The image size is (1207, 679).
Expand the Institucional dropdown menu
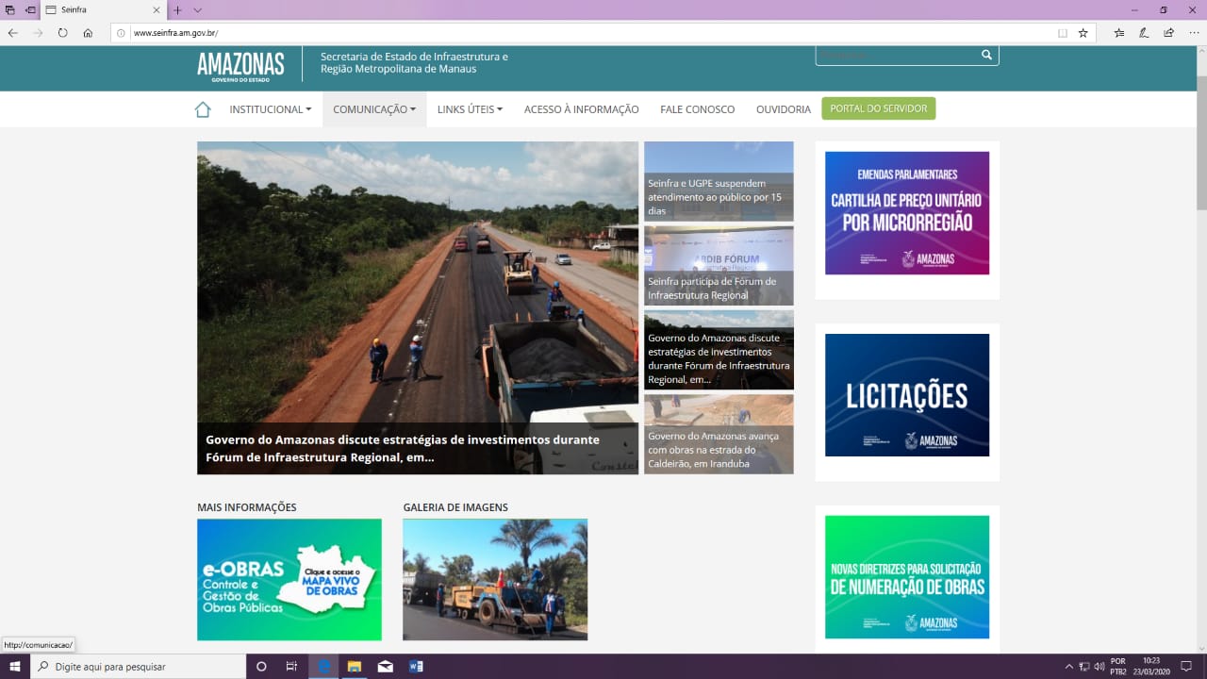click(x=270, y=109)
